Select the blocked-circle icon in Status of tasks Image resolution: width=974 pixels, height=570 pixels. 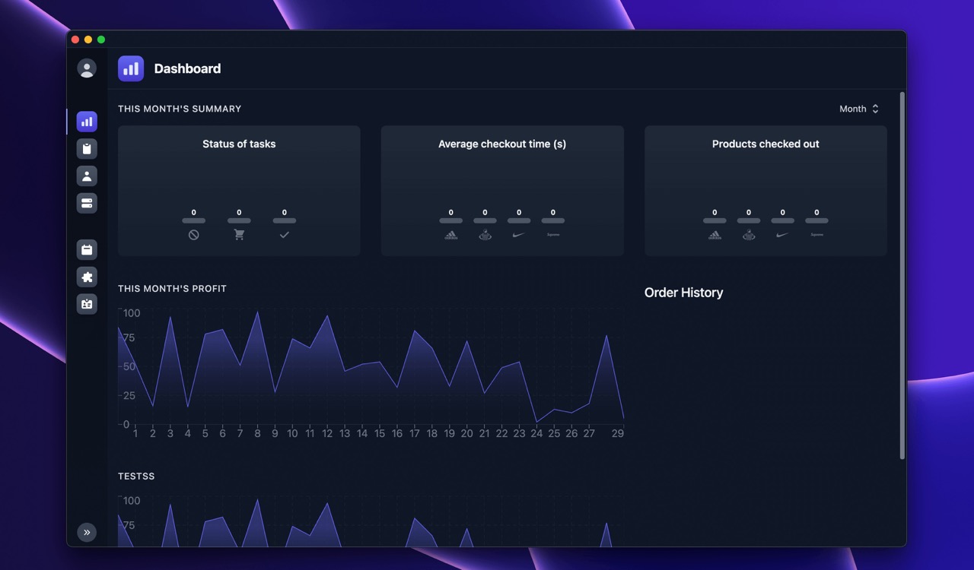[x=193, y=234]
